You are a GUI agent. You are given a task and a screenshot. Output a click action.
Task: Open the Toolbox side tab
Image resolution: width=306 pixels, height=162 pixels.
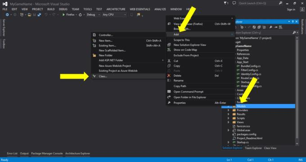(4, 44)
